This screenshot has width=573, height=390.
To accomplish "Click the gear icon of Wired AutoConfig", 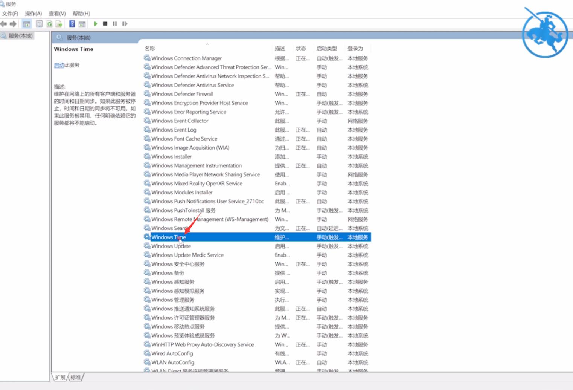I will [147, 353].
